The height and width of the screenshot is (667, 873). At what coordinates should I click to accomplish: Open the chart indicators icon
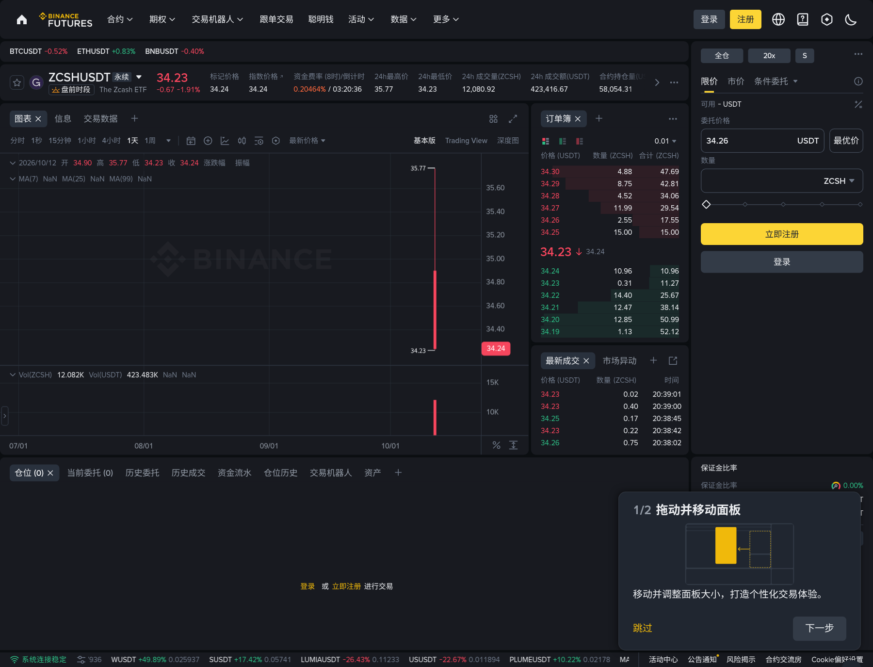pos(225,141)
